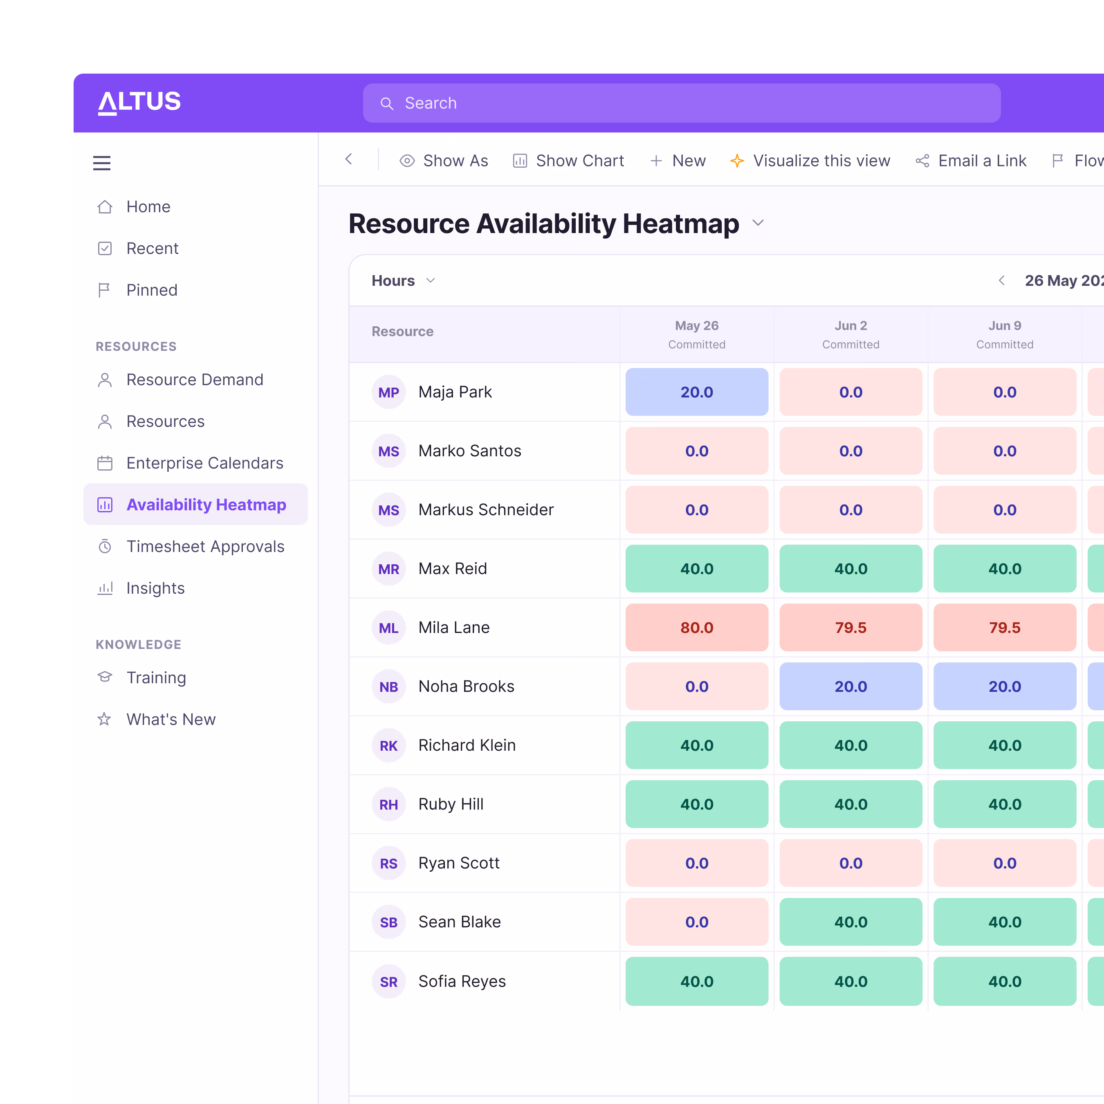Click the Email a Link share icon
The height and width of the screenshot is (1104, 1104).
click(922, 161)
